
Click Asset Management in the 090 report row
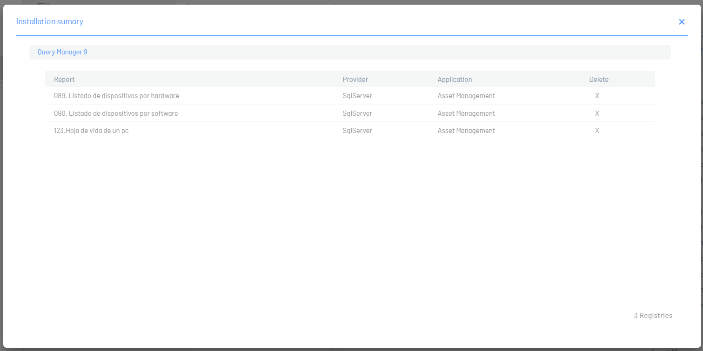pos(466,113)
